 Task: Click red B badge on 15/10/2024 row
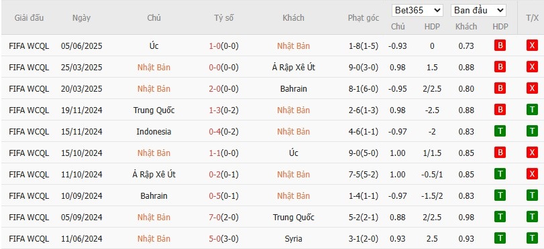pos(500,153)
